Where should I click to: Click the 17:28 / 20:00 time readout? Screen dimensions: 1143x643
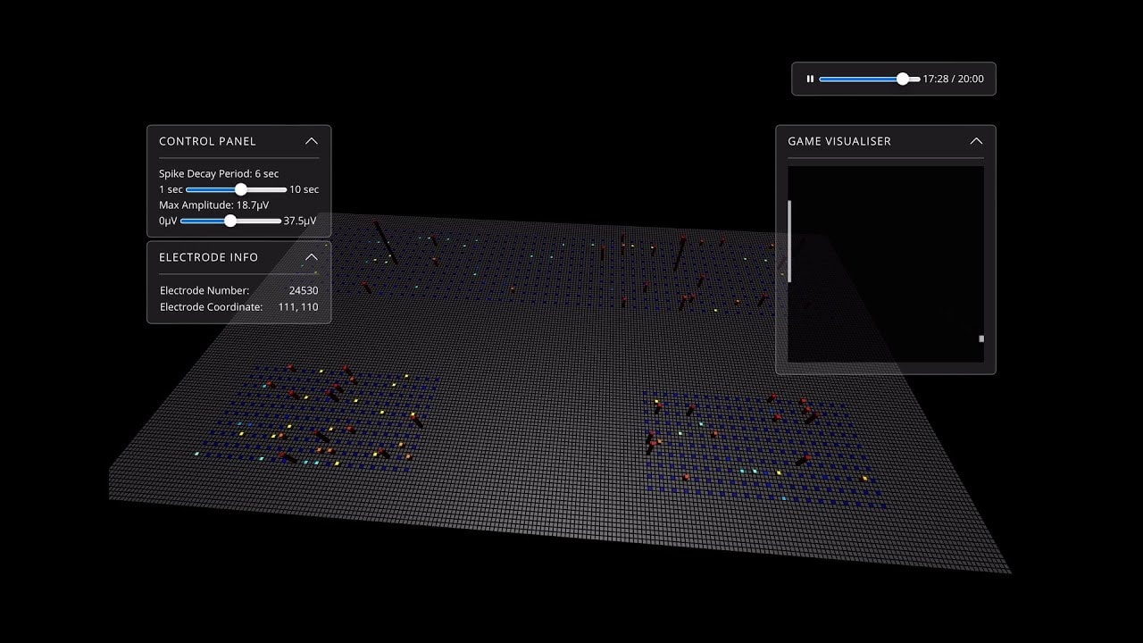pyautogui.click(x=953, y=79)
